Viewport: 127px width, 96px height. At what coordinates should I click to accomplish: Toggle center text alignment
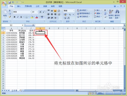point(52,14)
